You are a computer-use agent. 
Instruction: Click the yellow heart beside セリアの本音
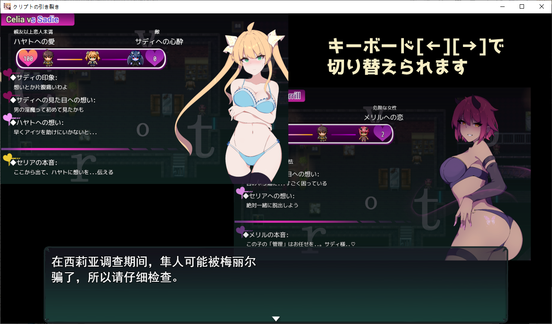[x=8, y=159]
